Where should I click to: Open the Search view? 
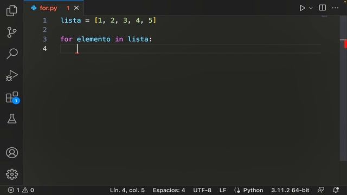tap(12, 54)
